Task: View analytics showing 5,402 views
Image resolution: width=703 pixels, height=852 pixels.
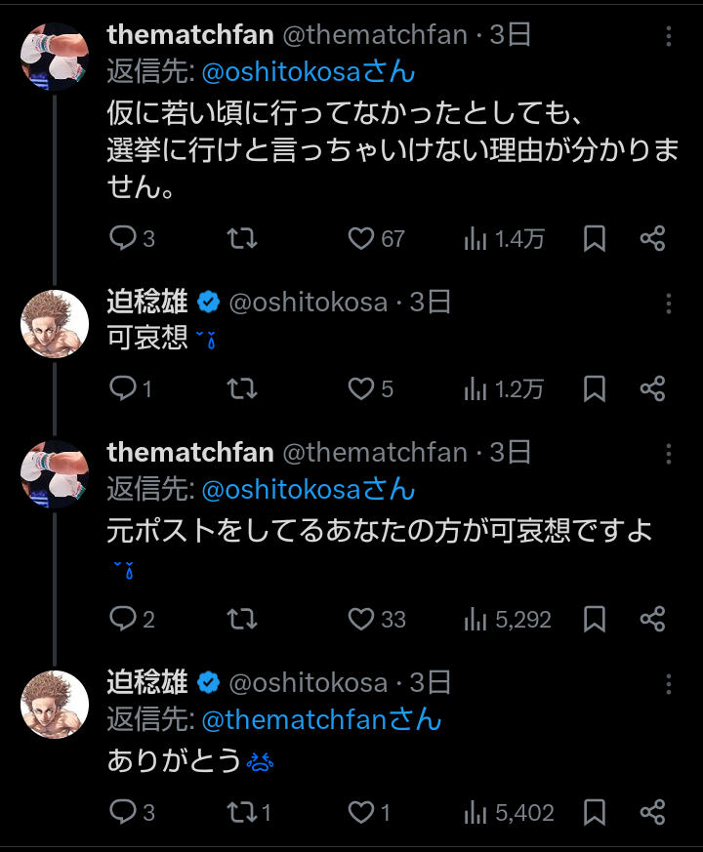Action: (509, 812)
